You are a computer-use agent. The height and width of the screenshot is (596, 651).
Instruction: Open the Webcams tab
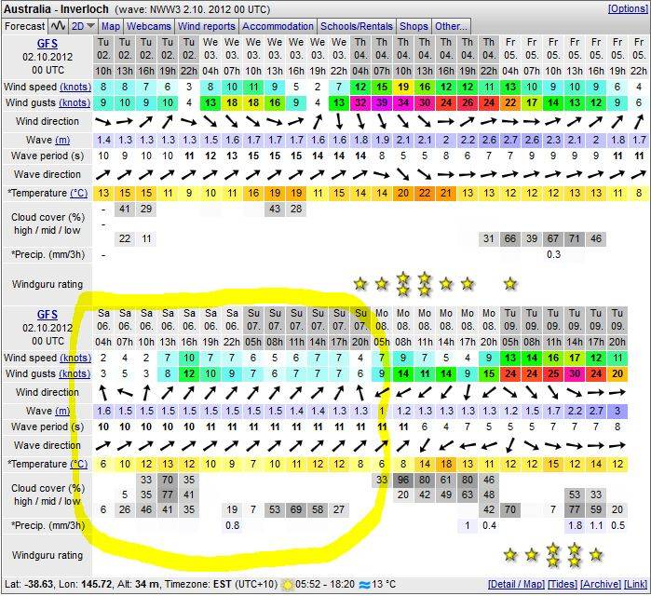(x=149, y=26)
